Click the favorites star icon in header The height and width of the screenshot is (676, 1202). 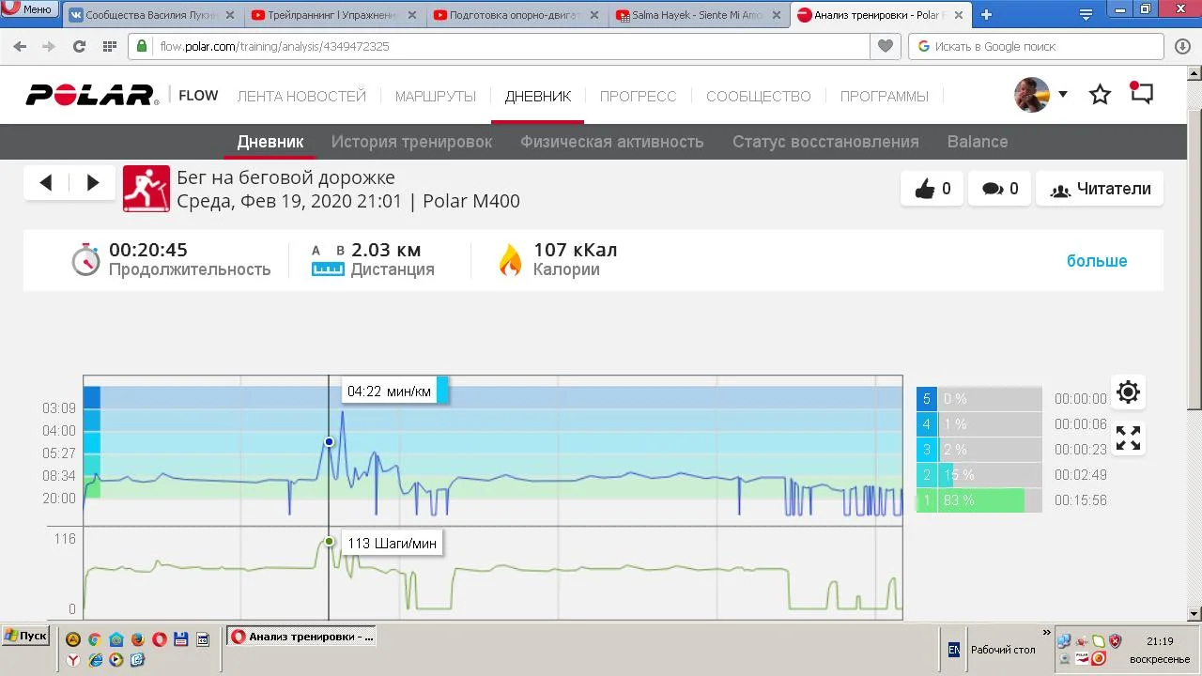click(x=1100, y=95)
